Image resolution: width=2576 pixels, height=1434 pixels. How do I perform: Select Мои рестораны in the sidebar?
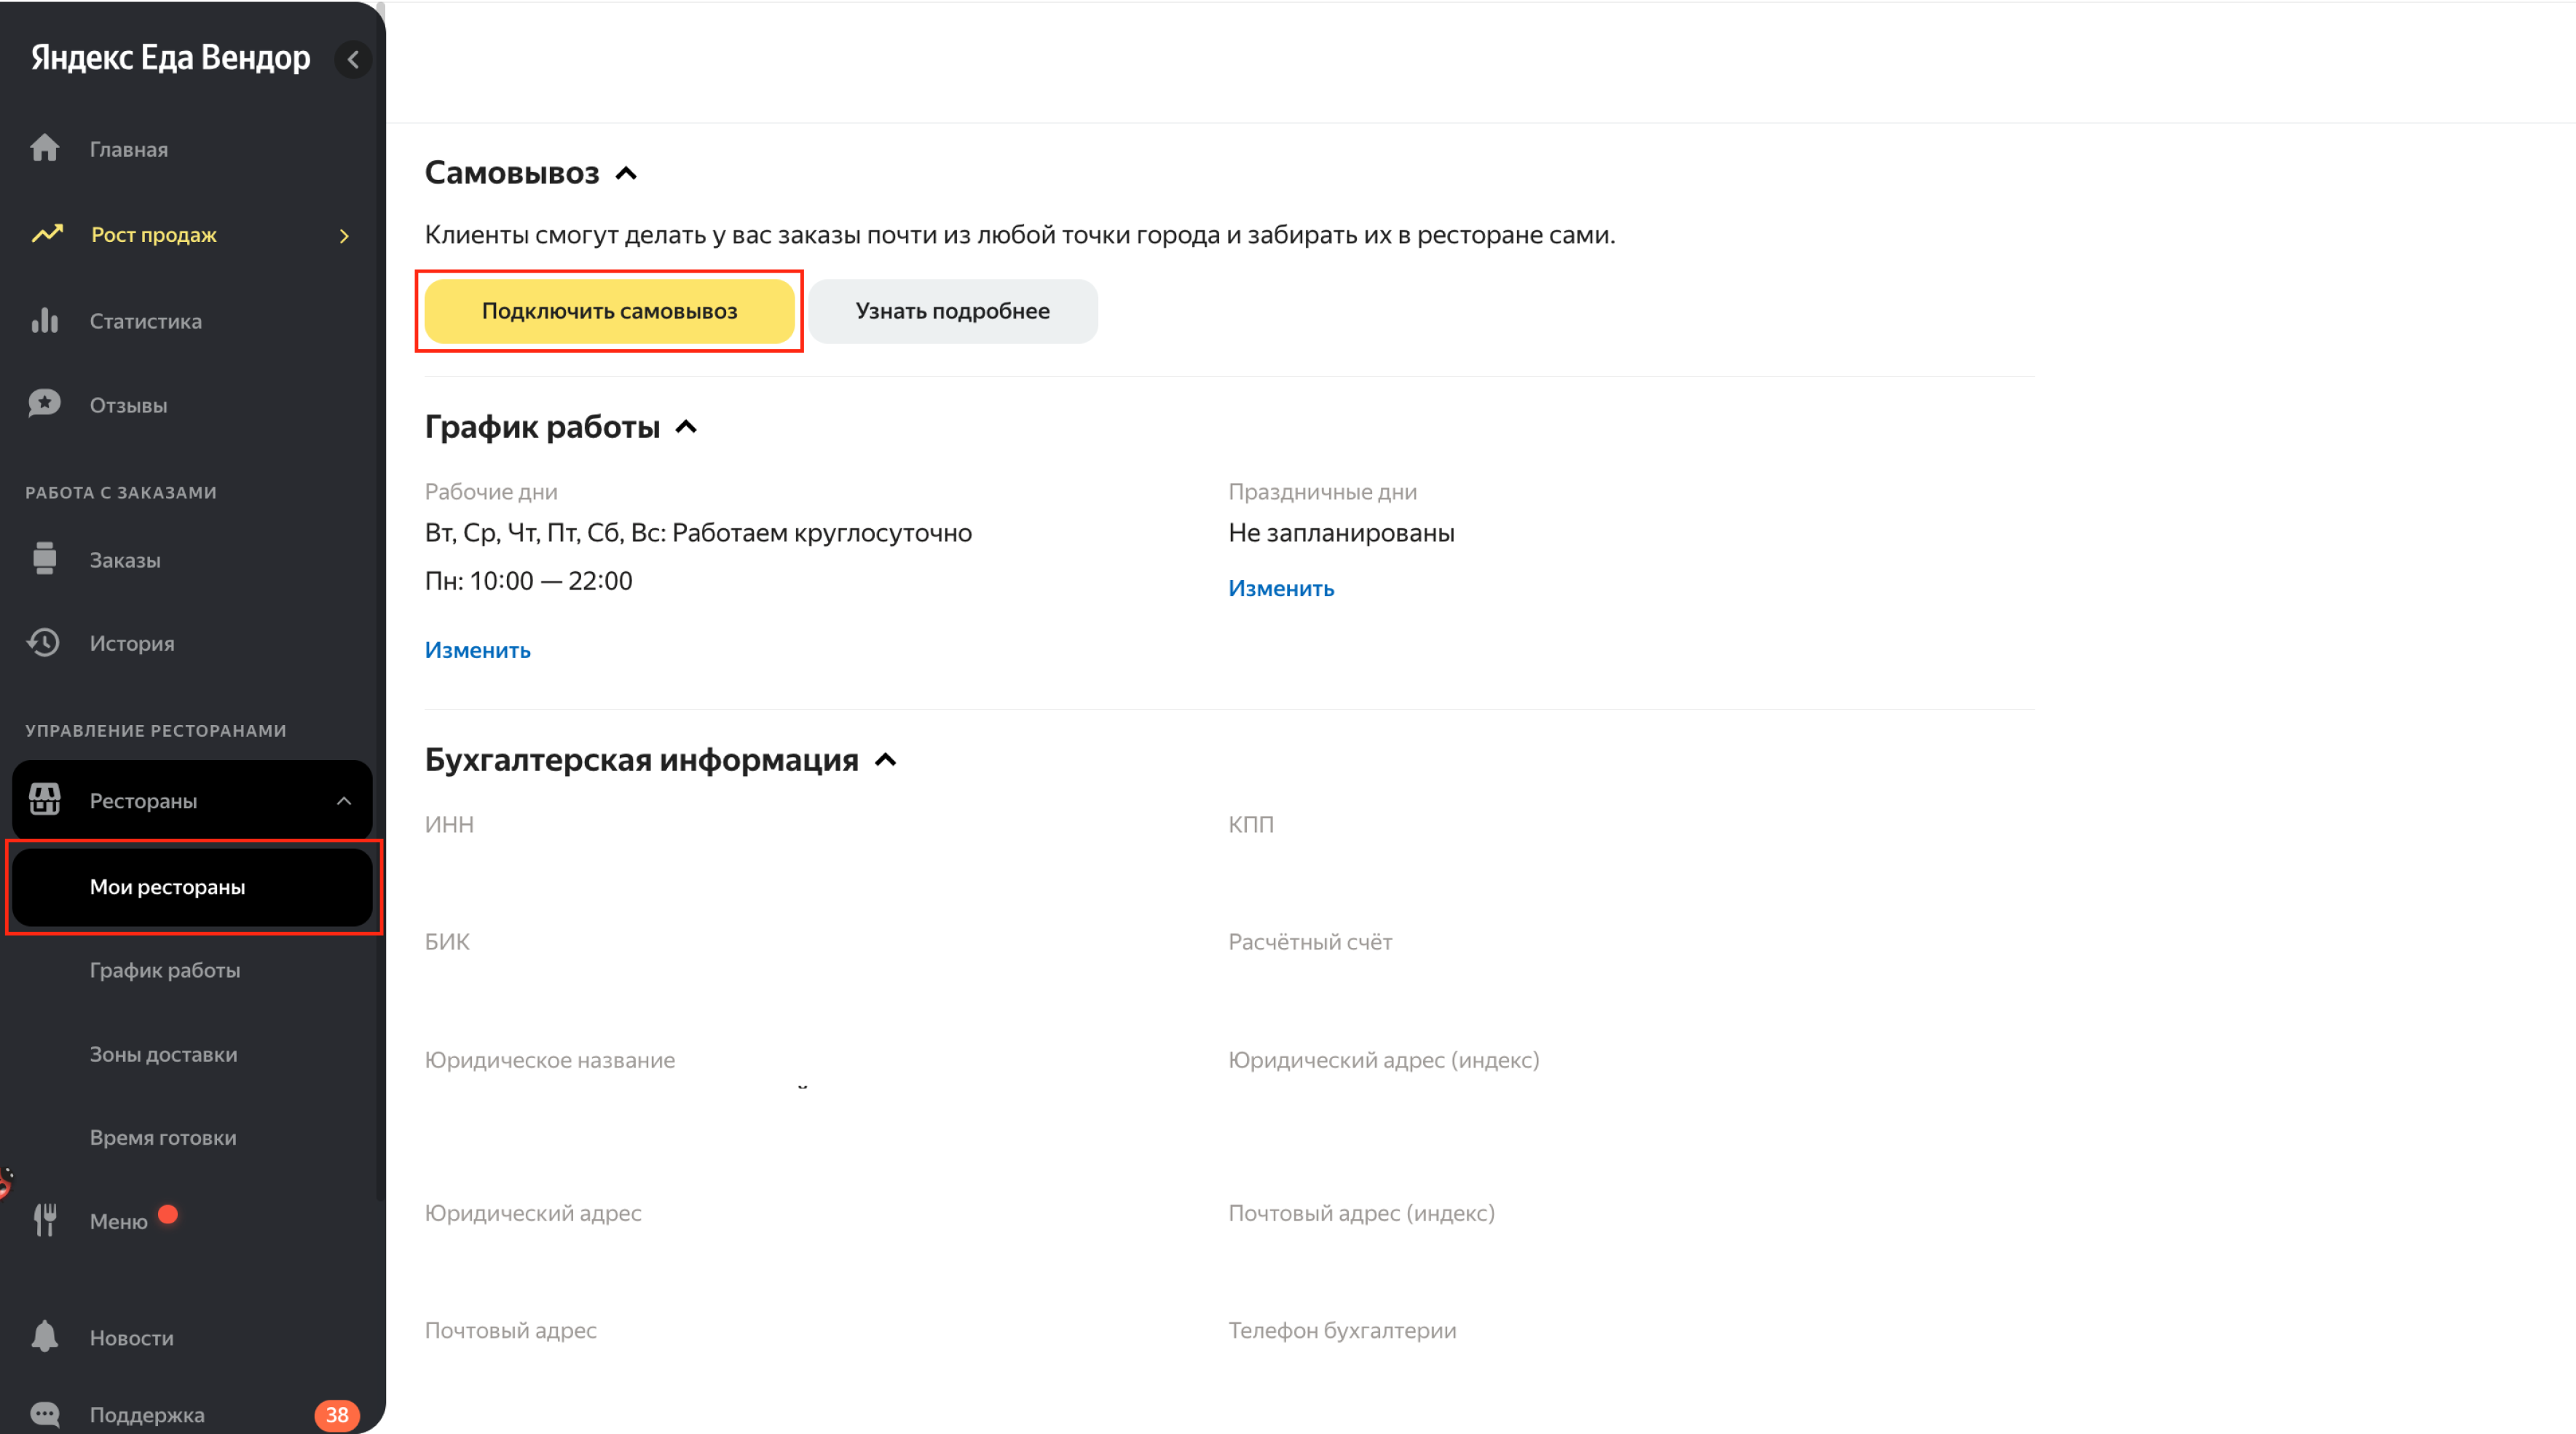click(192, 887)
